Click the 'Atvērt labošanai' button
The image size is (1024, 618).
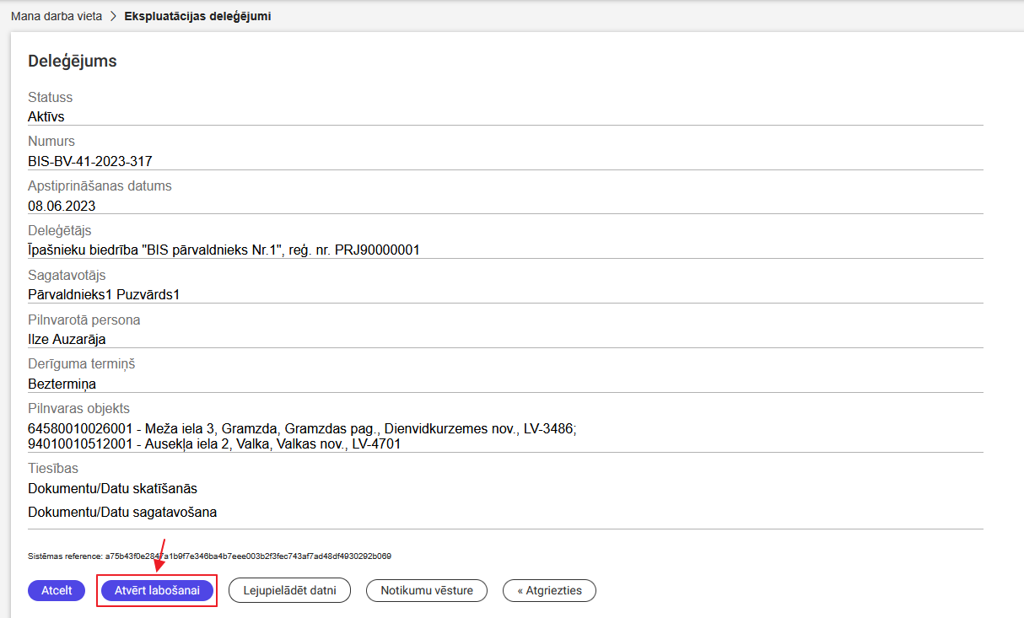click(x=157, y=590)
